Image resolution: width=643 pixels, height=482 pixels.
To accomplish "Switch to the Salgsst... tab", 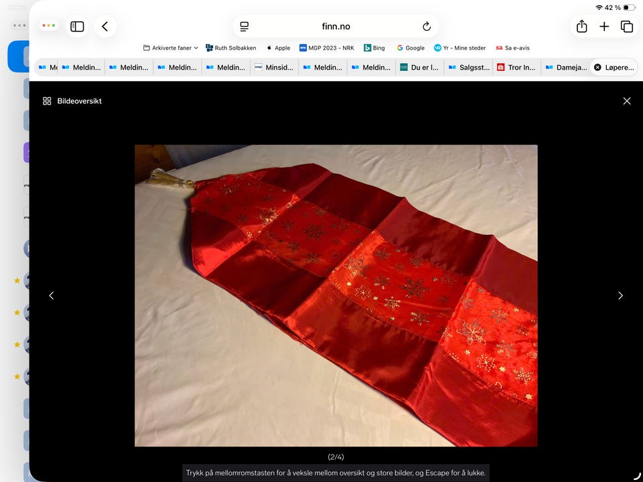I will click(468, 67).
